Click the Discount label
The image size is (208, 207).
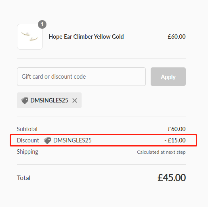click(x=28, y=140)
